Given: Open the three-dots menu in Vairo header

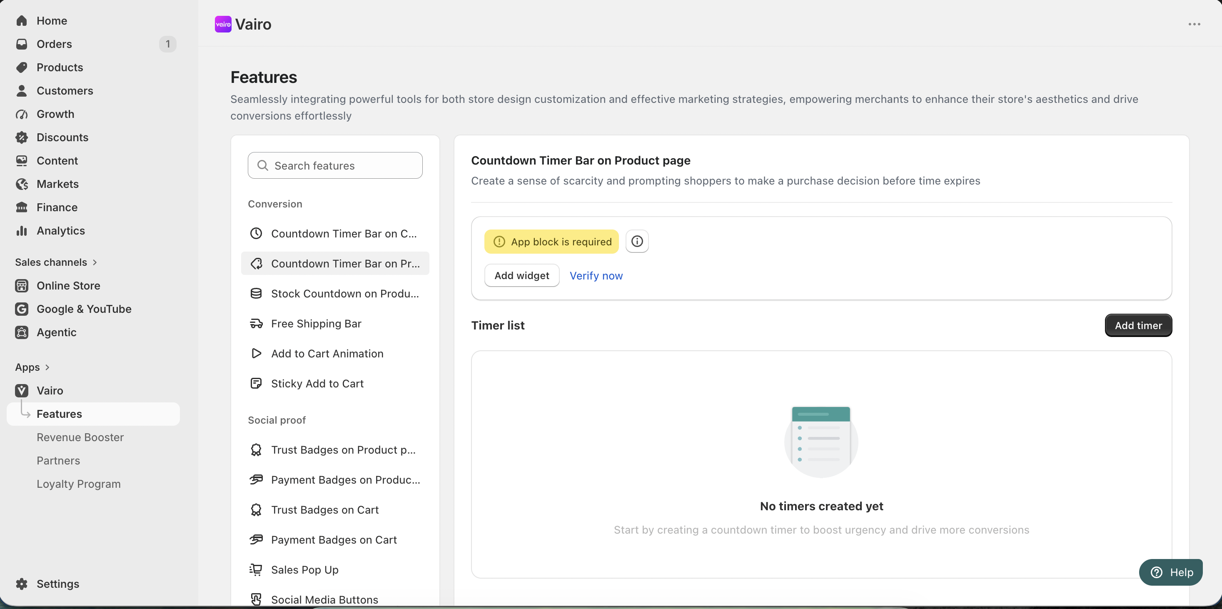Looking at the screenshot, I should point(1194,24).
